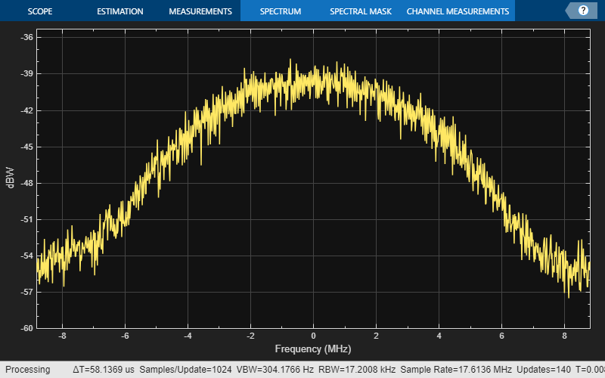Click the -42 y-axis tick label

[26, 110]
